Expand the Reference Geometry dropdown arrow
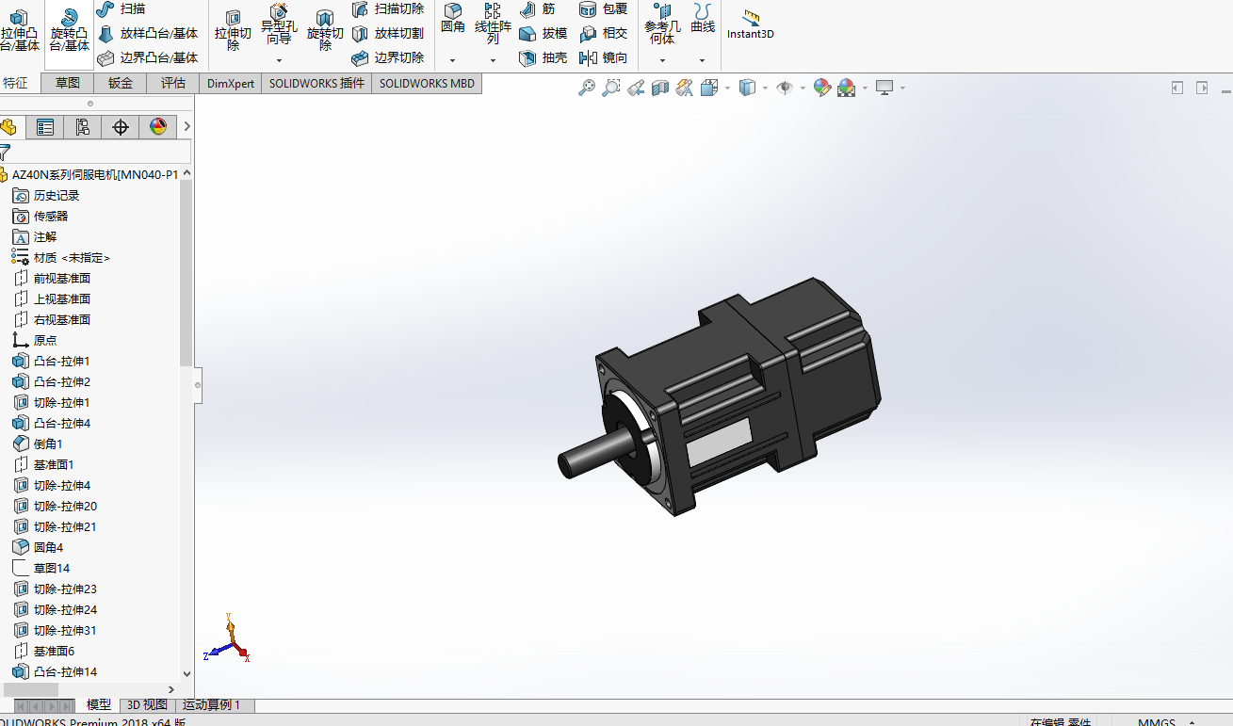Screen dimensions: 1233x726 (x=662, y=60)
